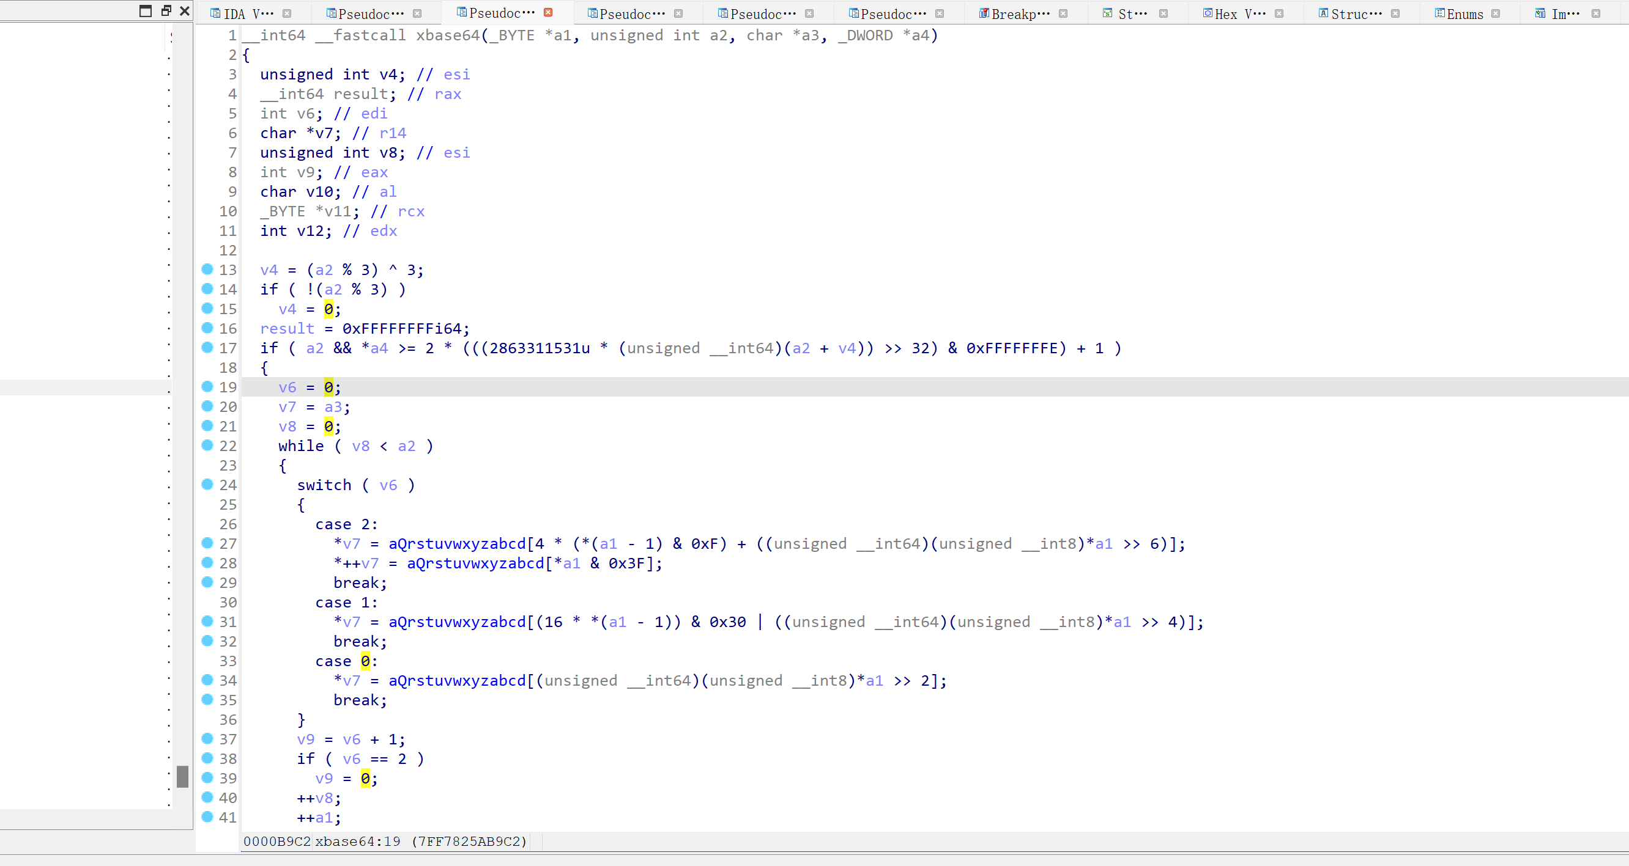This screenshot has width=1629, height=866.
Task: Close the active Pseudocode tab with red X
Action: 548,12
